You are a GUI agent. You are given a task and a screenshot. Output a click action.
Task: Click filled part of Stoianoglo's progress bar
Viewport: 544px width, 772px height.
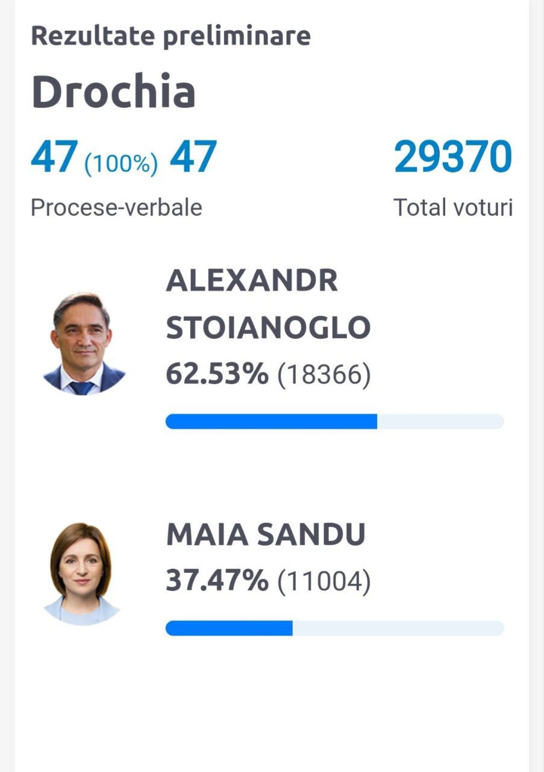coord(271,422)
